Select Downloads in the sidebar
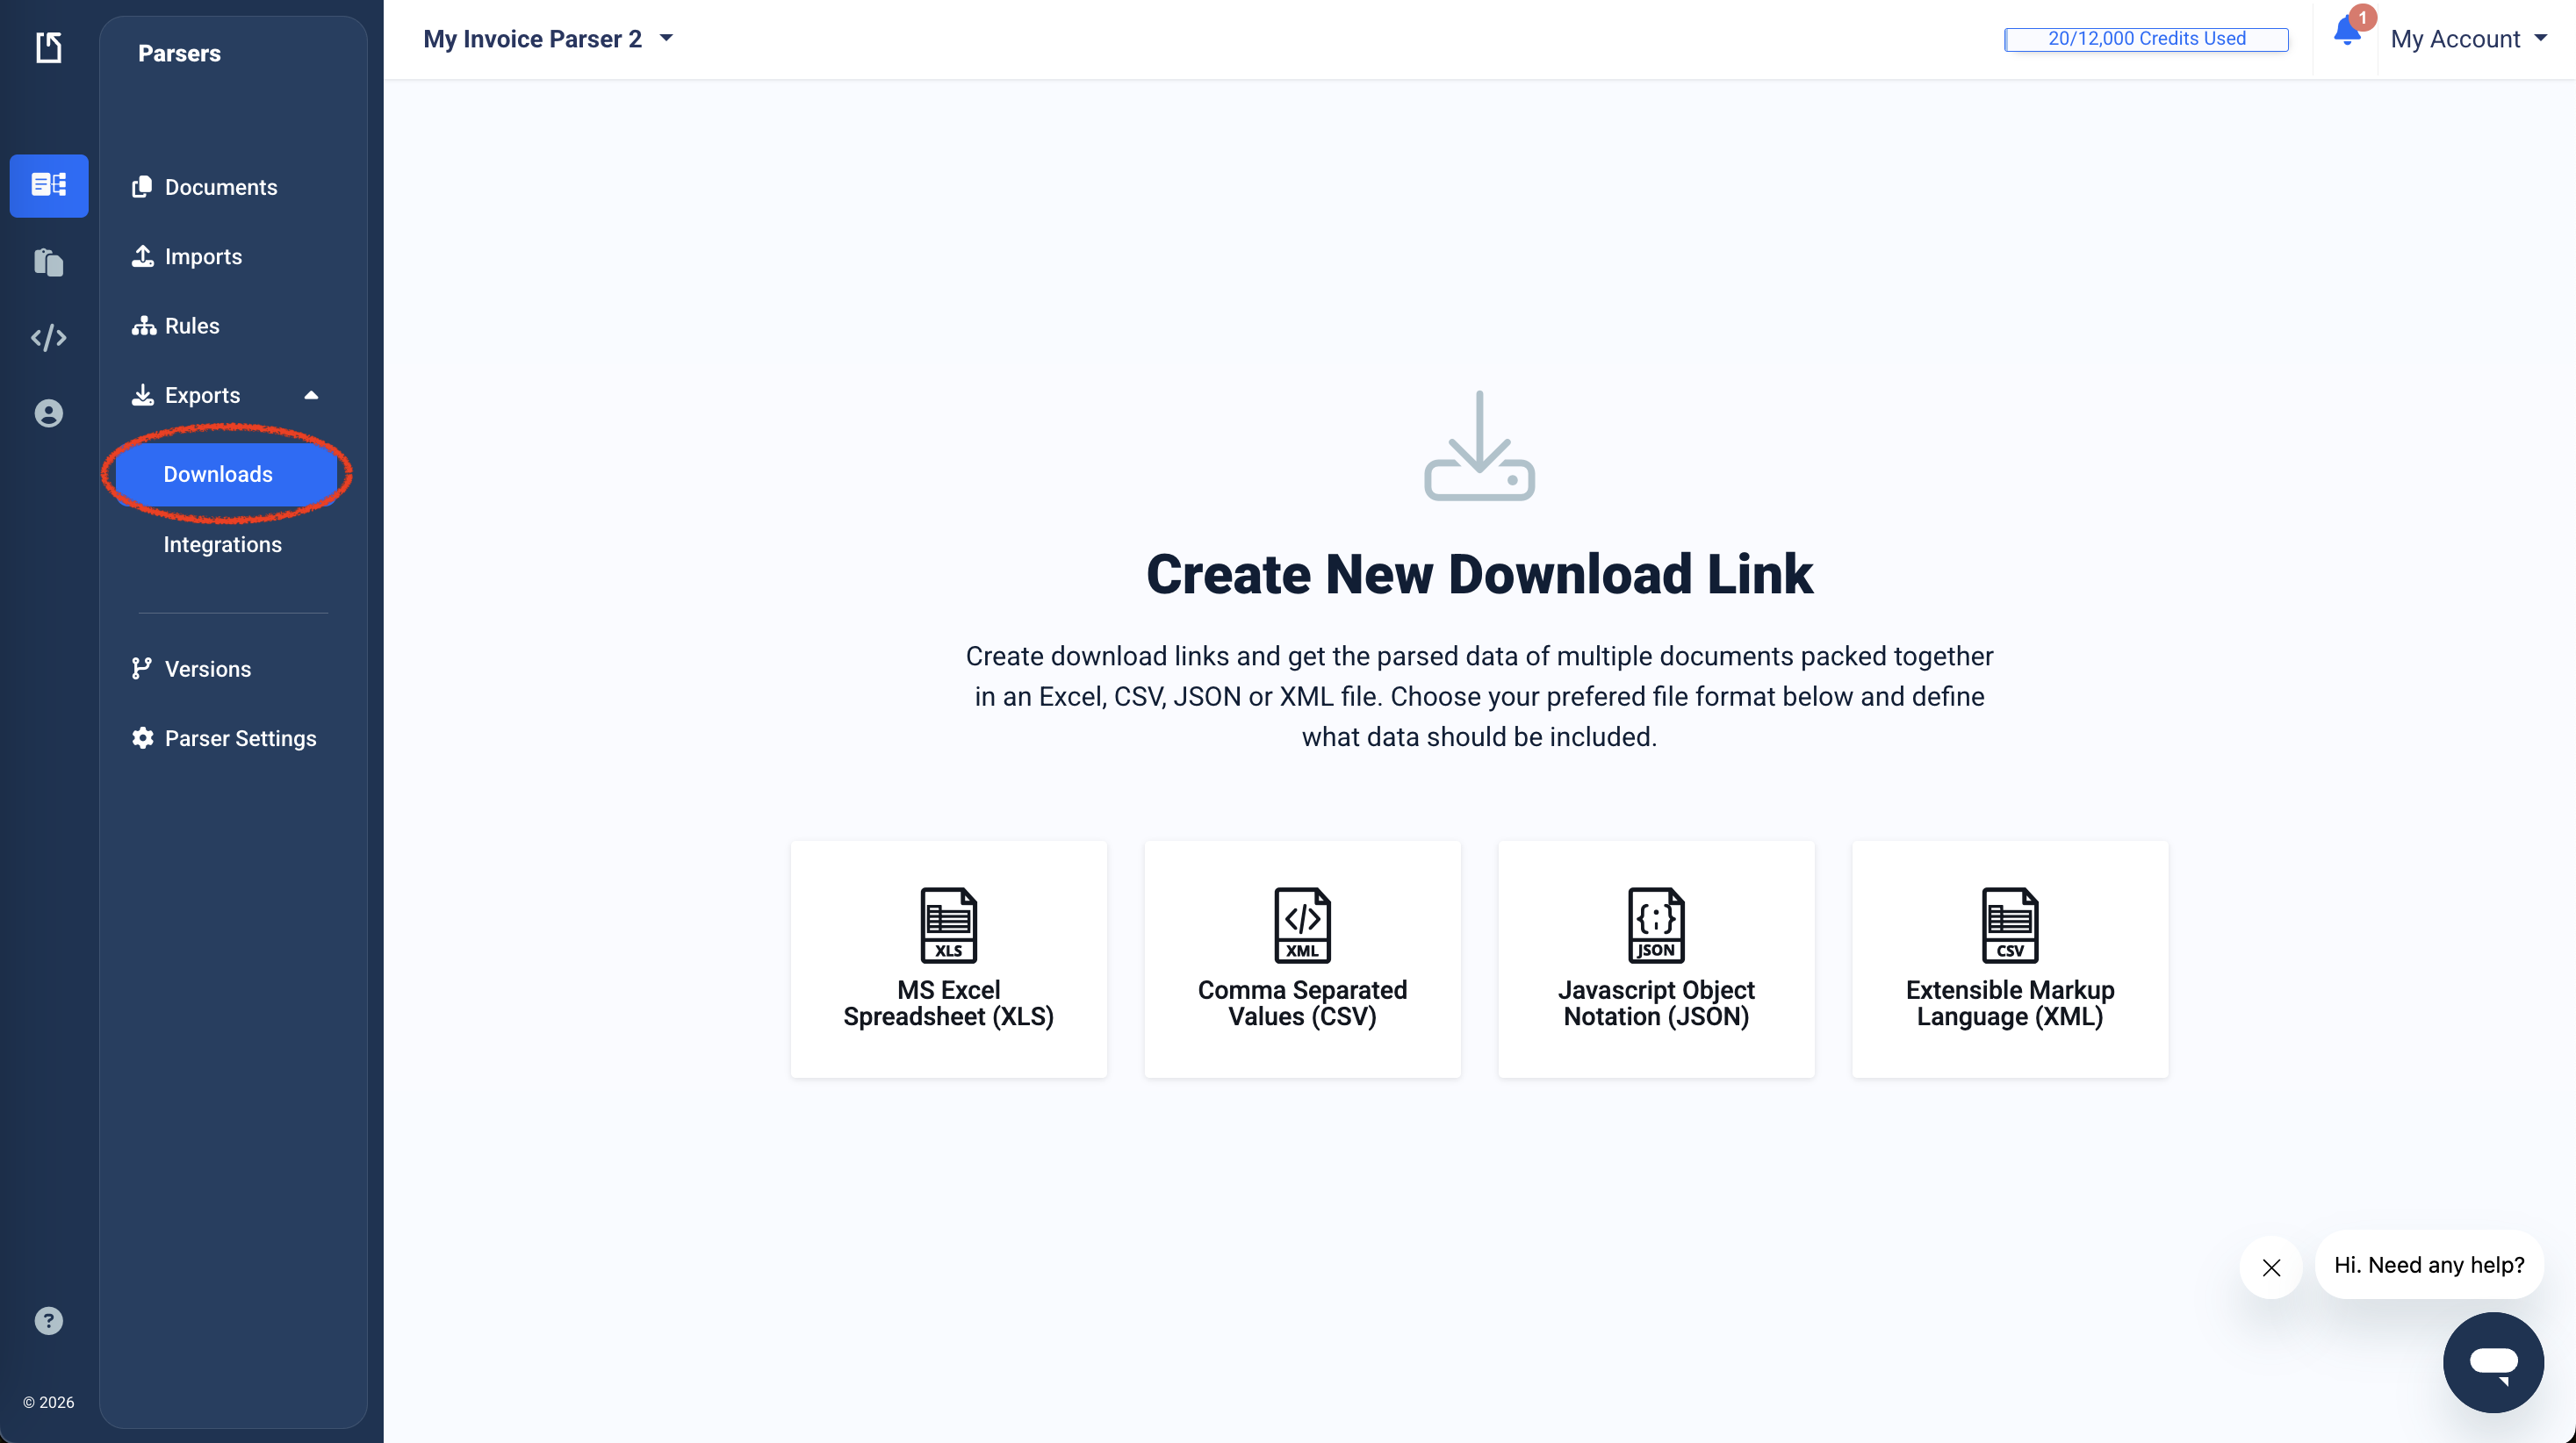 [x=218, y=474]
